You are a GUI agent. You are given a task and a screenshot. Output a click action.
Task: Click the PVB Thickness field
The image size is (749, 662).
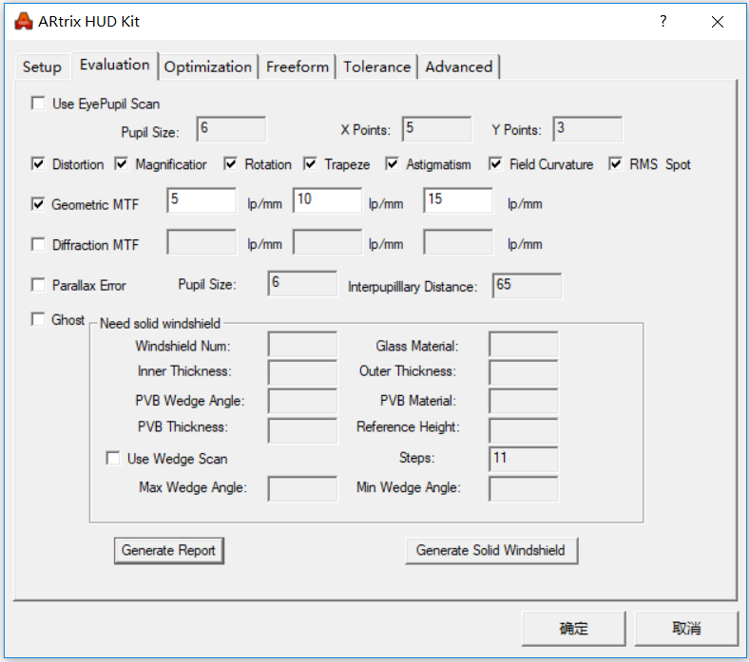pos(302,430)
